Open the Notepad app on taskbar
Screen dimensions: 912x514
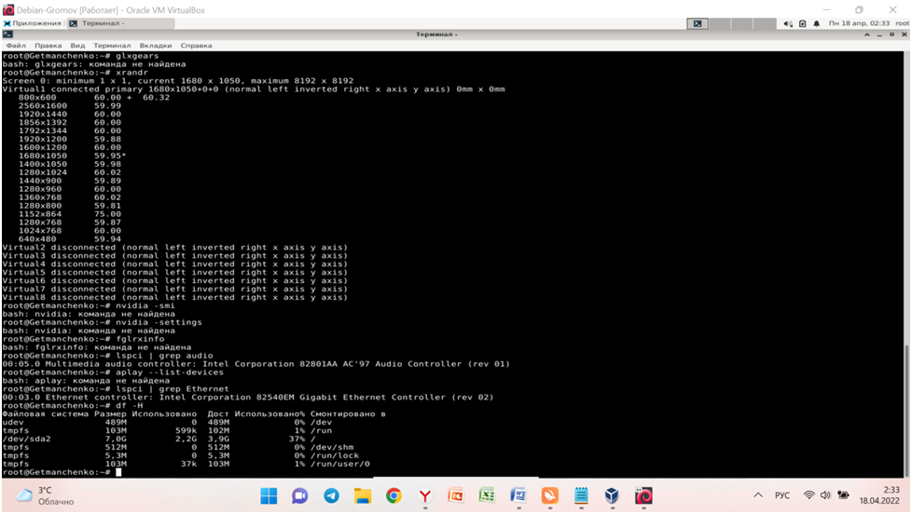pos(581,495)
